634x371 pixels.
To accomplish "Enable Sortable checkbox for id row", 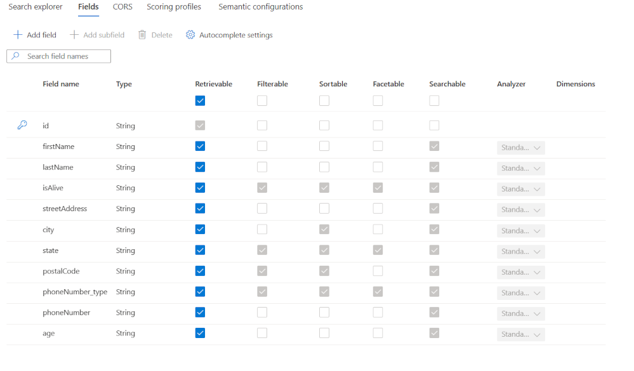I will click(x=324, y=126).
